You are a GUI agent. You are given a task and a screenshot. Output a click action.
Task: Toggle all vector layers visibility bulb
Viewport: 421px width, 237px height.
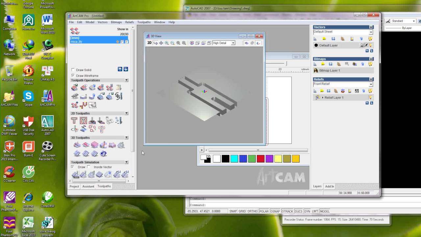(x=371, y=39)
